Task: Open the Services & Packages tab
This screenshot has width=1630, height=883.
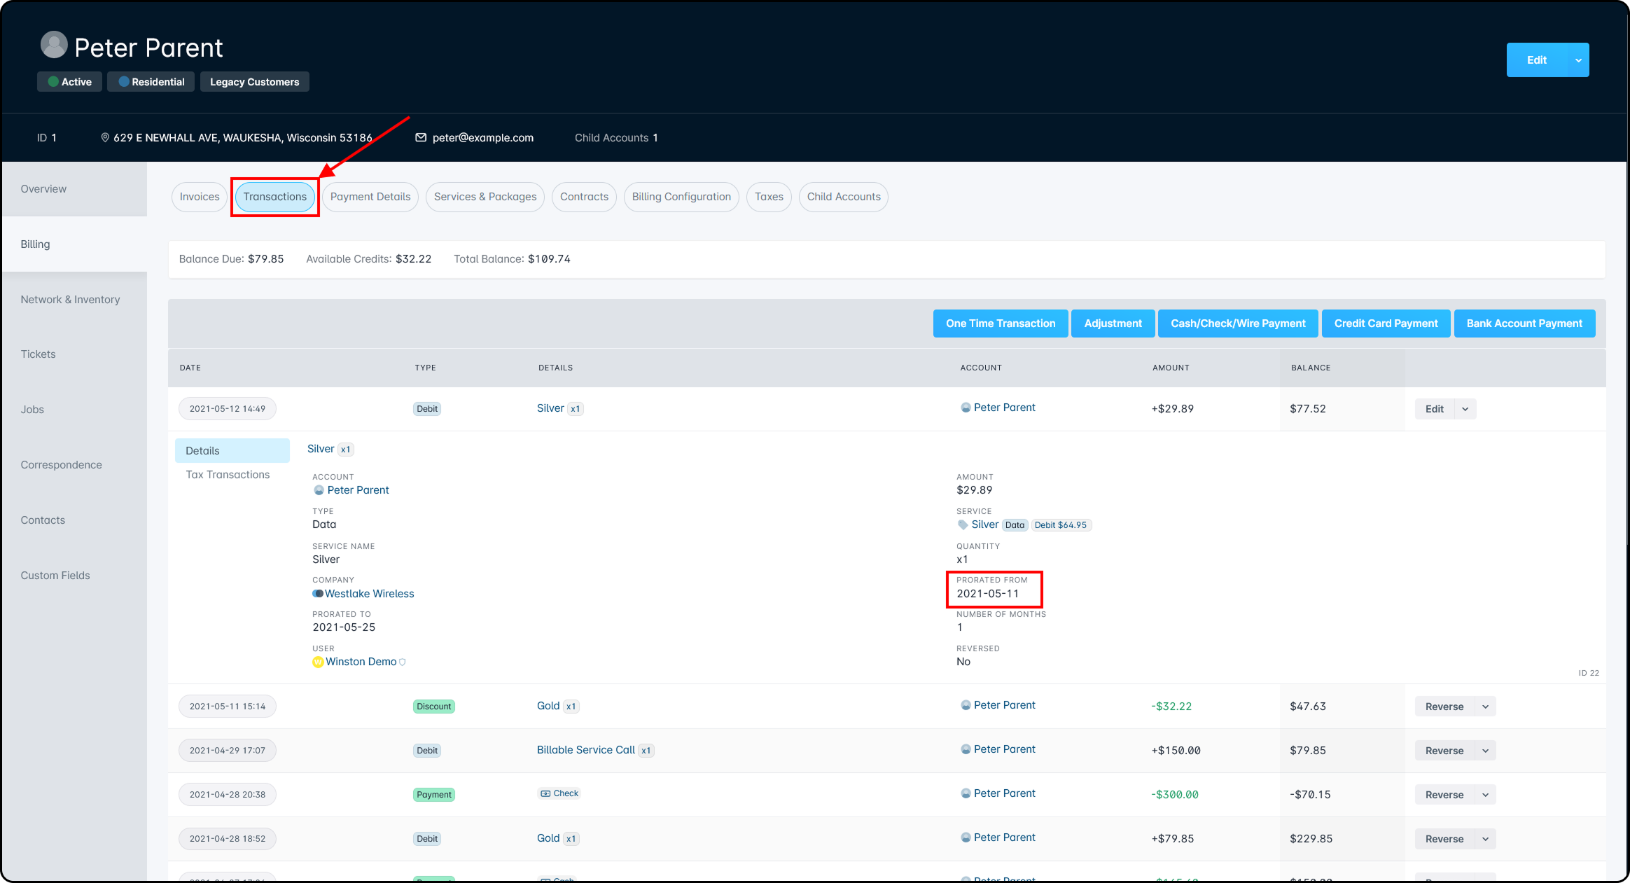Action: pyautogui.click(x=485, y=197)
